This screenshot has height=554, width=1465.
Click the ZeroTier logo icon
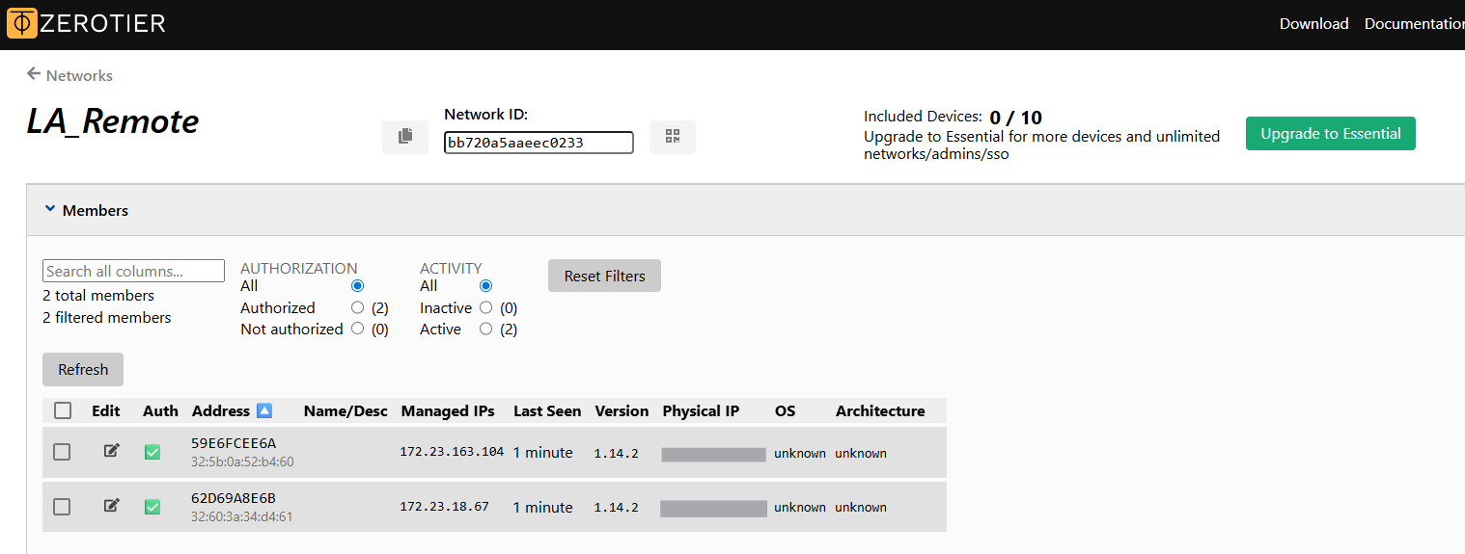point(22,23)
